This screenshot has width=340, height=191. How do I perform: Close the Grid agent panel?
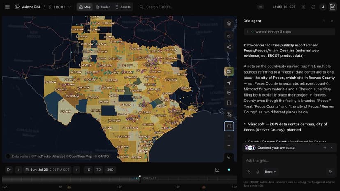[x=332, y=21]
